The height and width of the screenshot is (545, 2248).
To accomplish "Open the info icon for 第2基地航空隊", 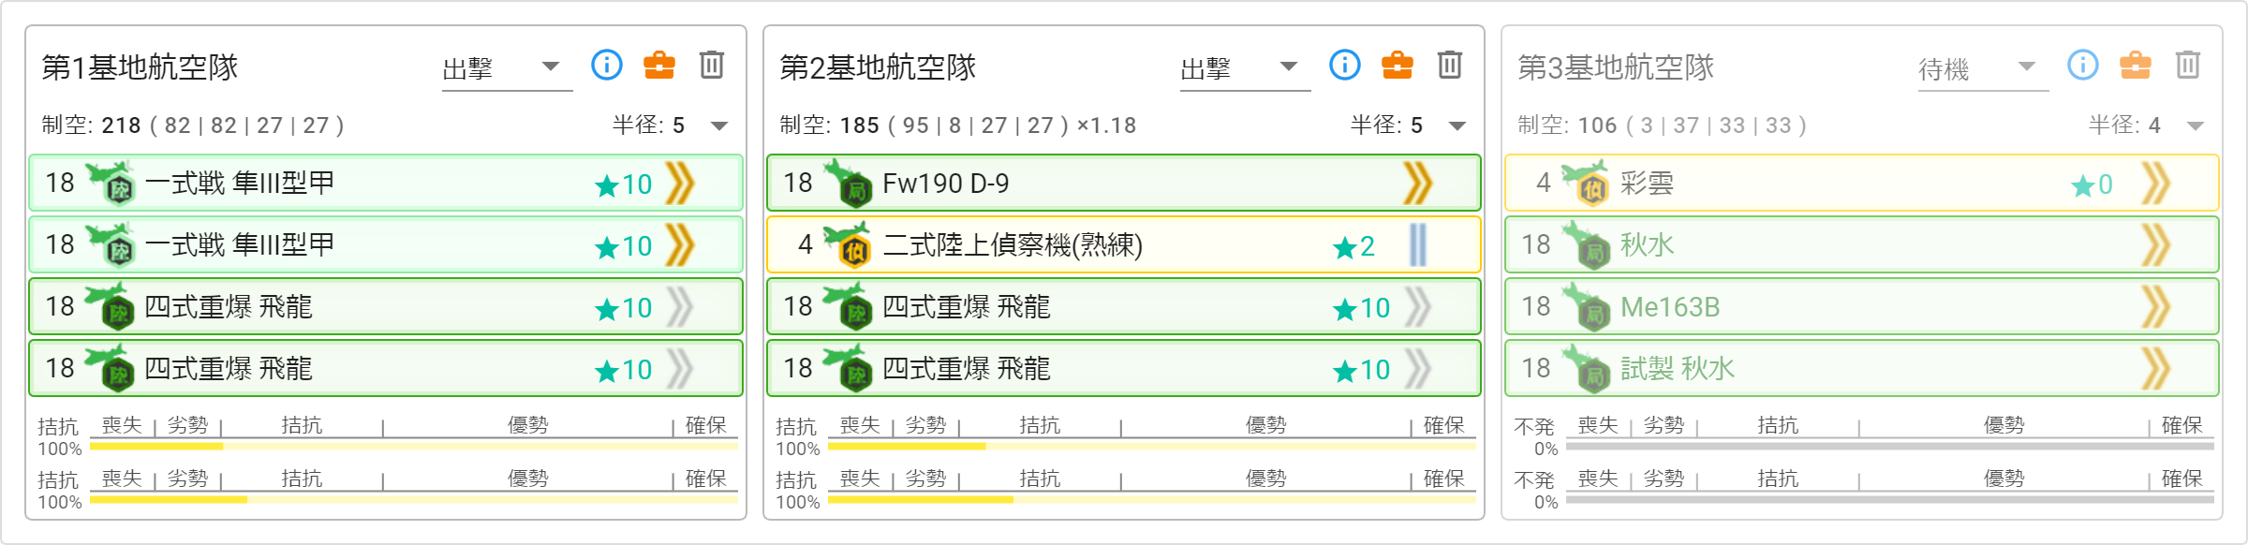I will 1345,65.
